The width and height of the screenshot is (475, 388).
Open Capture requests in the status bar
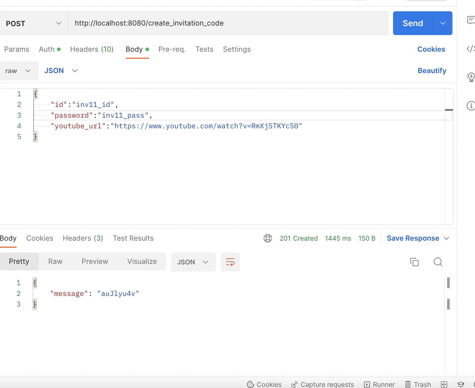click(x=322, y=384)
